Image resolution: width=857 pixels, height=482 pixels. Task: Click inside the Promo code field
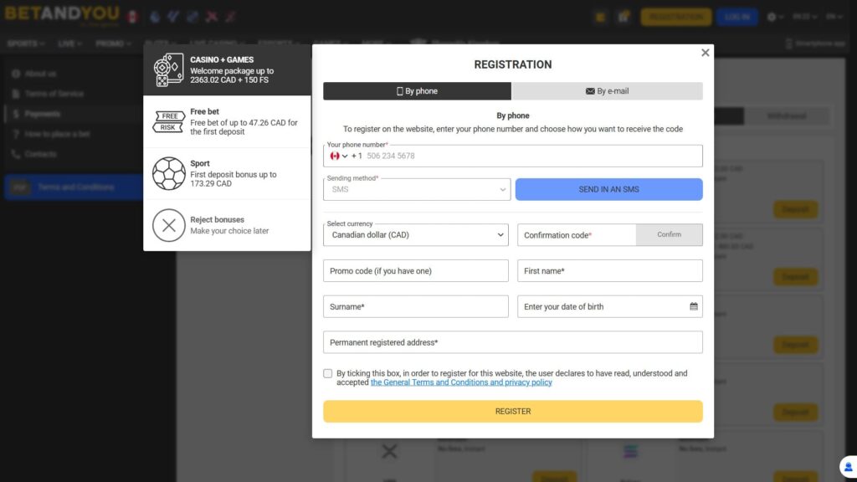pyautogui.click(x=416, y=270)
